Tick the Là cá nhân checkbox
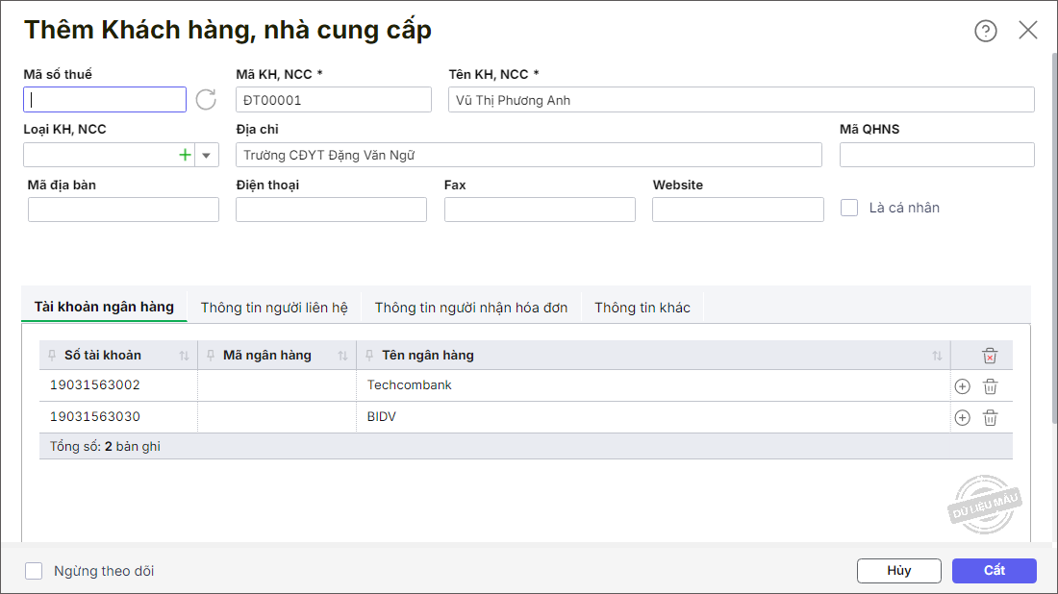This screenshot has width=1058, height=594. point(849,208)
